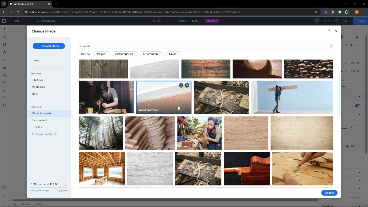Open the Home page selector dropdown
This screenshot has height=207, width=368.
coord(21,21)
